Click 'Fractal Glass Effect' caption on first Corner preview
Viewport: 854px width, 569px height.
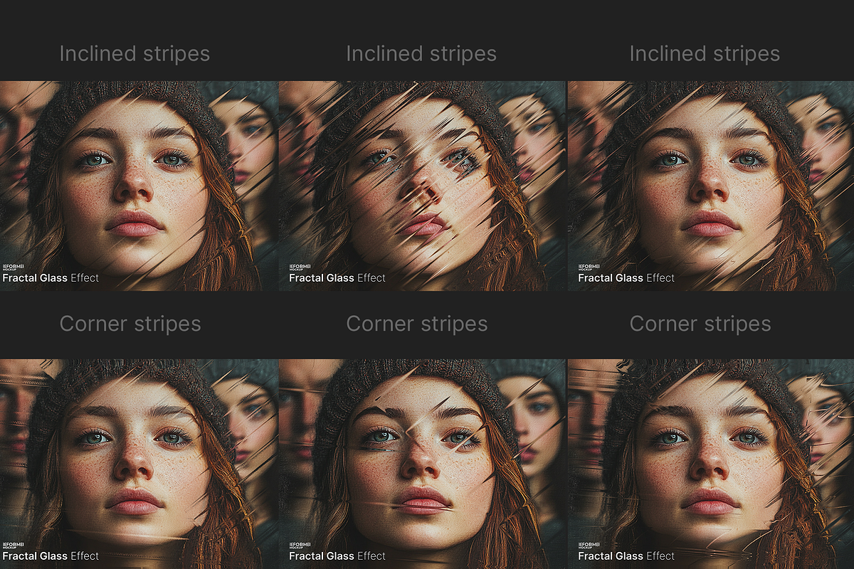point(51,556)
